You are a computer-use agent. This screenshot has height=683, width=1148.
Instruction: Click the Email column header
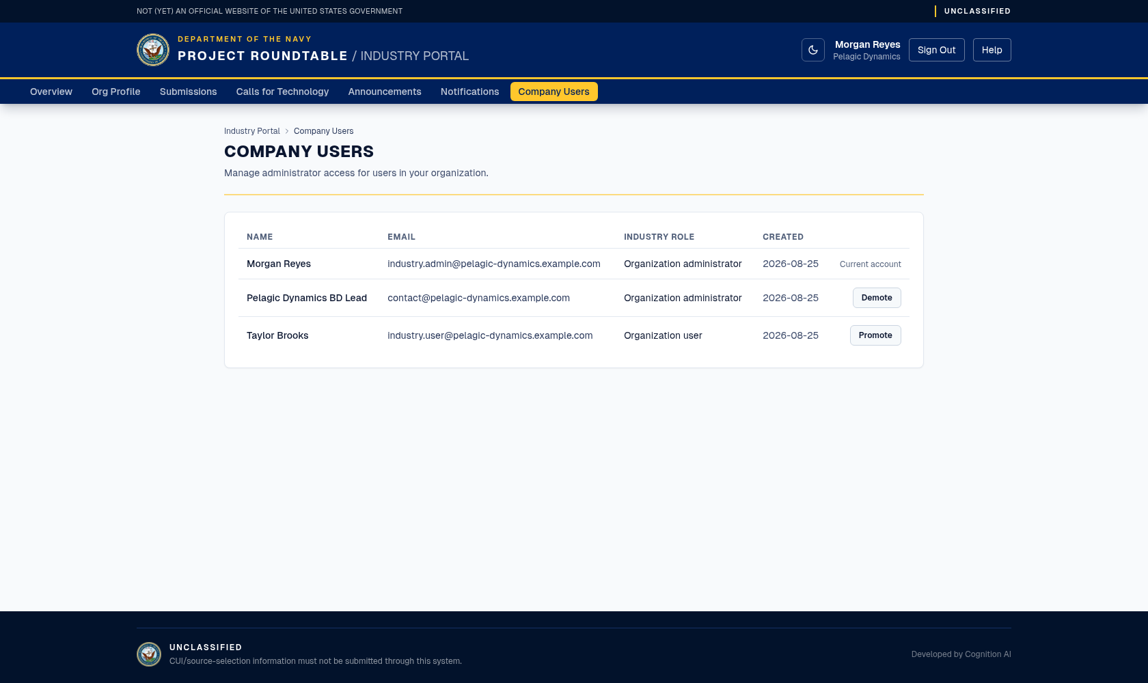click(401, 237)
